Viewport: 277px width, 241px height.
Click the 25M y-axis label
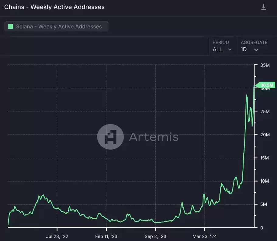pos(265,111)
